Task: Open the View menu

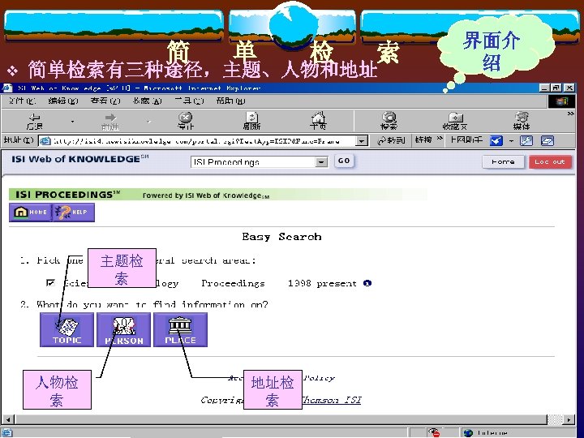Action: (x=105, y=101)
